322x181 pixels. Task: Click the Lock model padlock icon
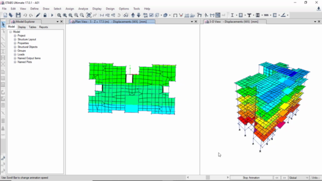tap(45, 15)
